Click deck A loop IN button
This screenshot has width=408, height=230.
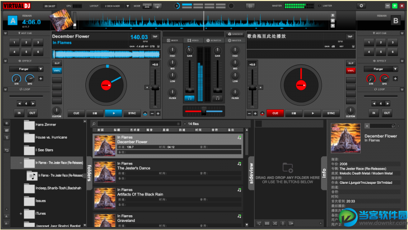[x=19, y=113]
